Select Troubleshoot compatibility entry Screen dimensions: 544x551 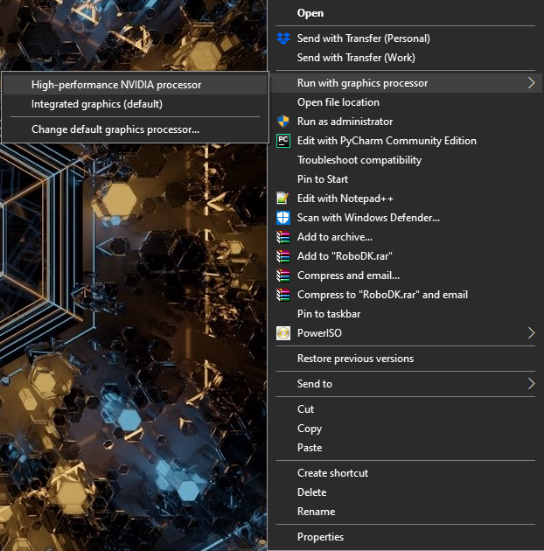[x=359, y=160]
